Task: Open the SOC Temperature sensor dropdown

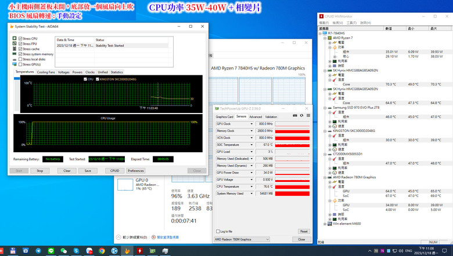Action: coord(251,145)
